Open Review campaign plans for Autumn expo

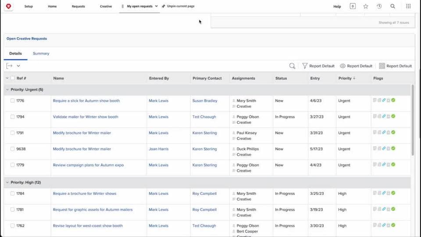point(88,165)
